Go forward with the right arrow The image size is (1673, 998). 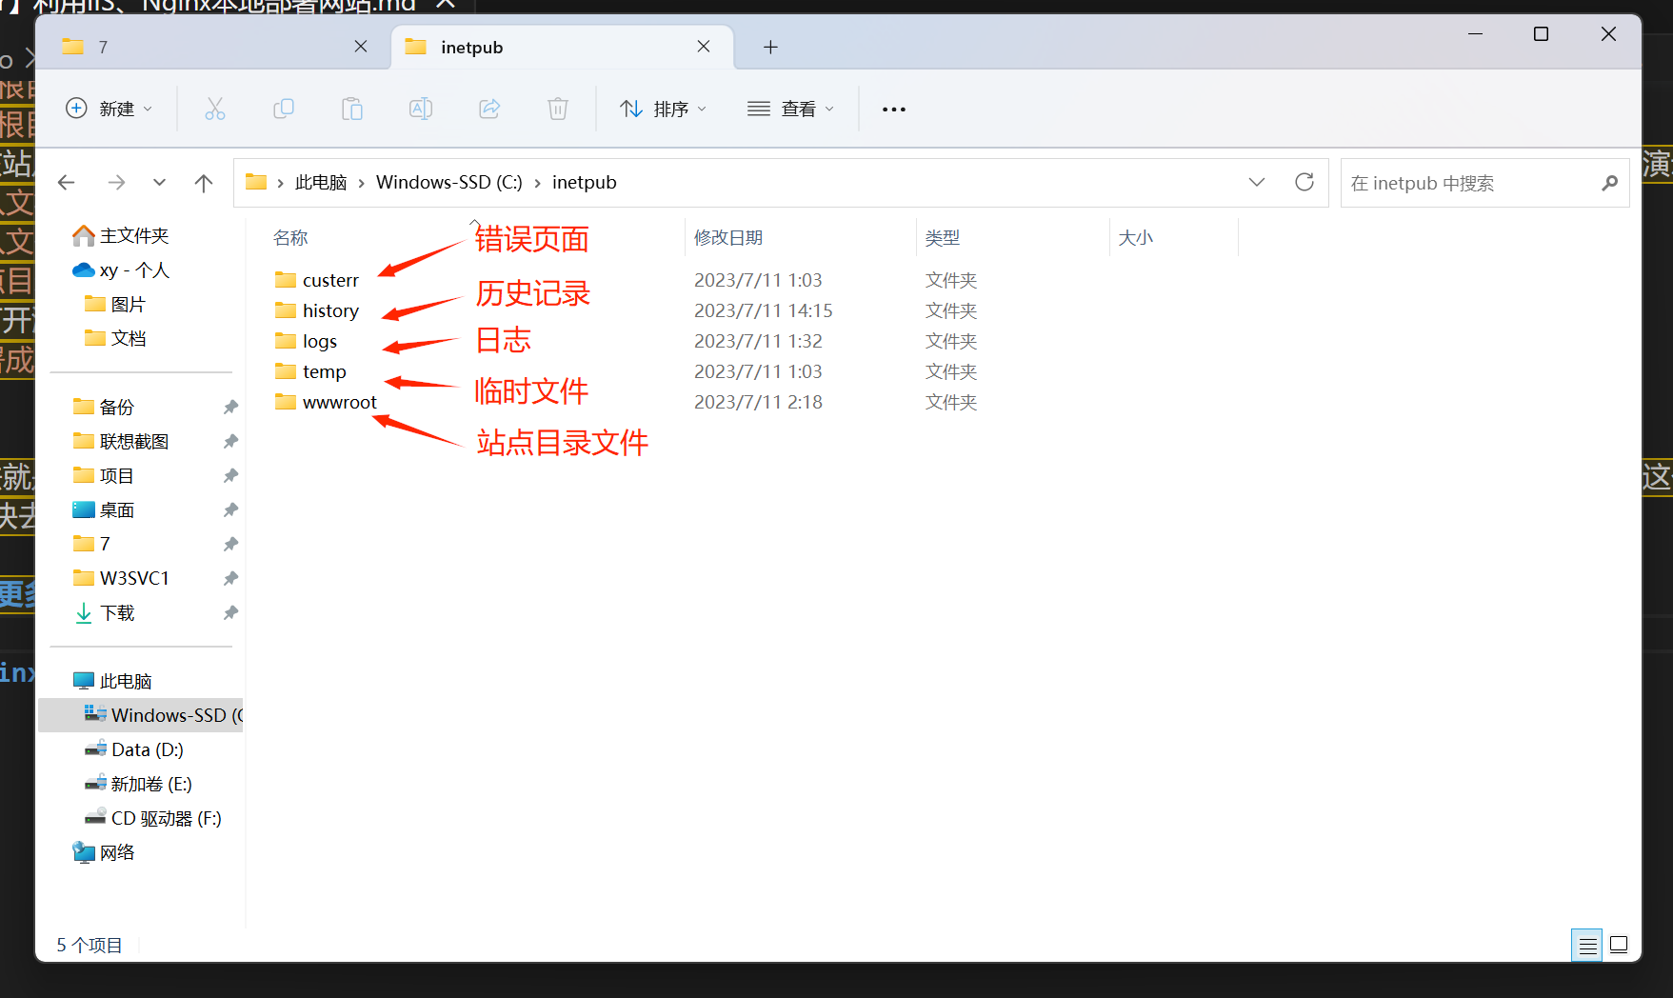pyautogui.click(x=116, y=182)
